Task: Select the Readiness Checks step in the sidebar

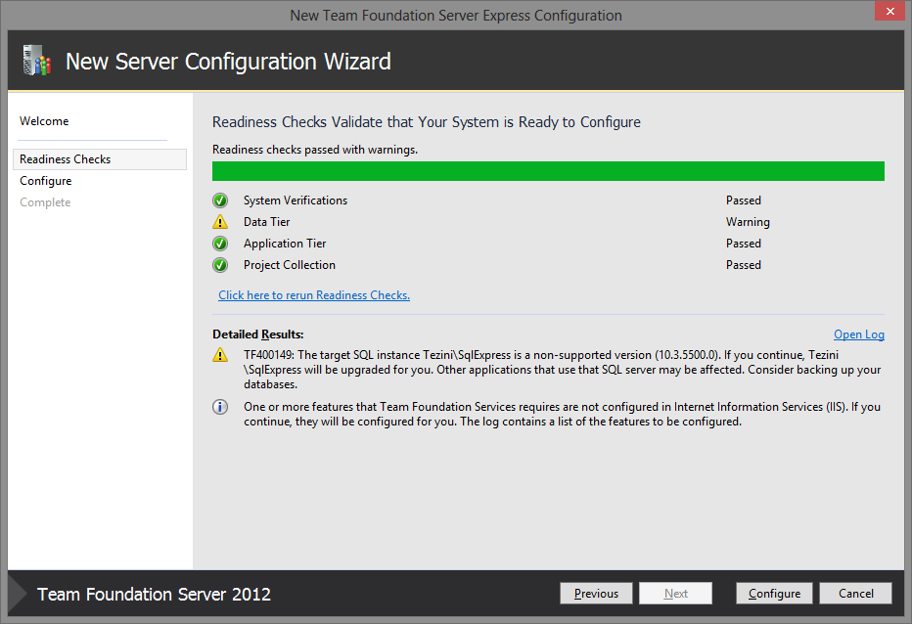Action: click(x=65, y=158)
